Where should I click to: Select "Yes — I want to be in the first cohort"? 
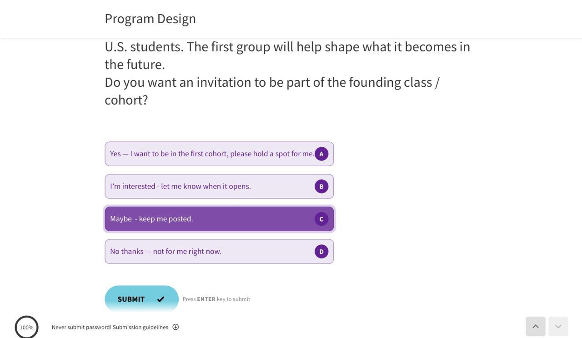[212, 154]
